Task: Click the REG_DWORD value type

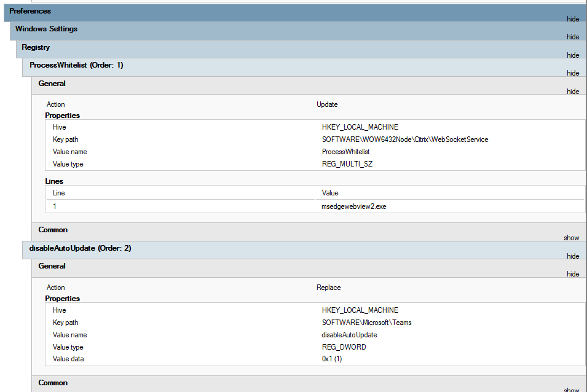Action: (344, 347)
